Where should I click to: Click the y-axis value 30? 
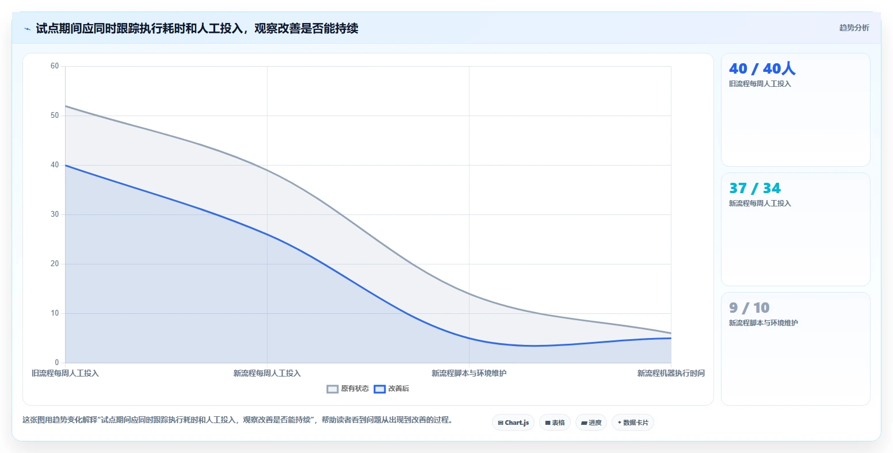click(x=55, y=214)
